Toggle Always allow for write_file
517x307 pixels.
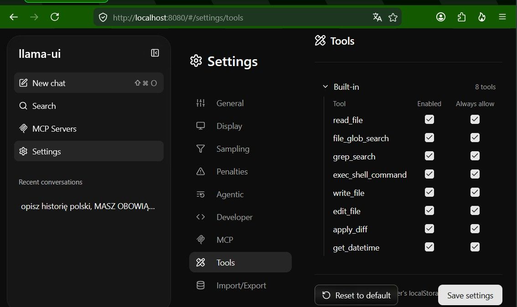[475, 192]
